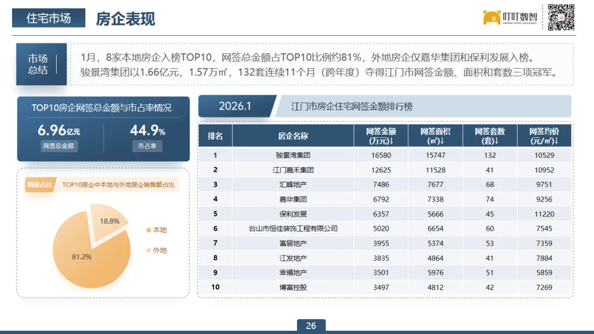594x334 pixels.
Task: Sort by 网签套数(套) column header
Action: click(490, 136)
